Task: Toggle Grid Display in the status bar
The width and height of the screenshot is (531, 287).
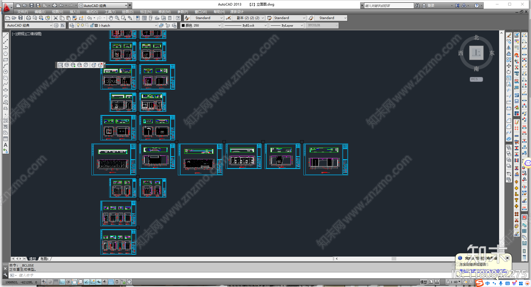Action: point(56,282)
